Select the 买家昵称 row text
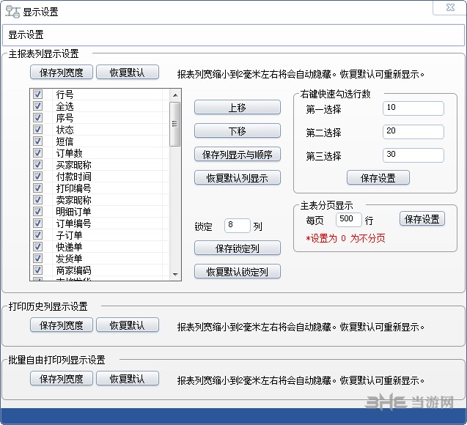Screen dimensions: 467x425 pos(73,165)
